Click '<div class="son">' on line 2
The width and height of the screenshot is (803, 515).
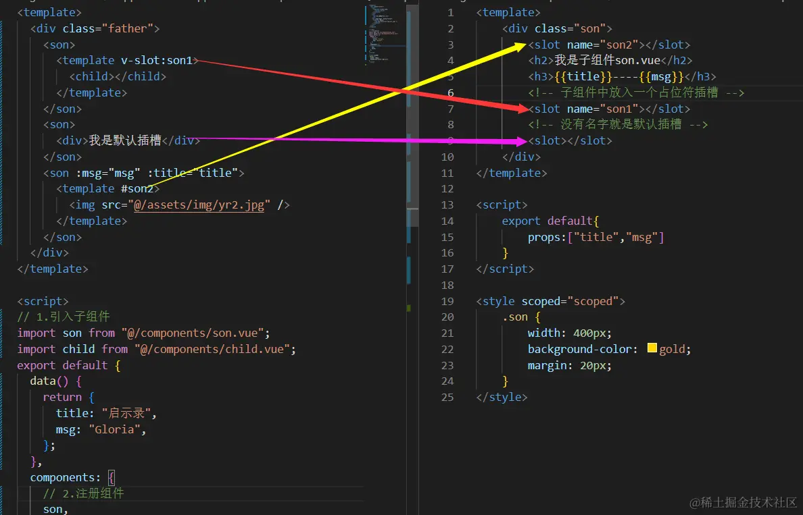(557, 28)
